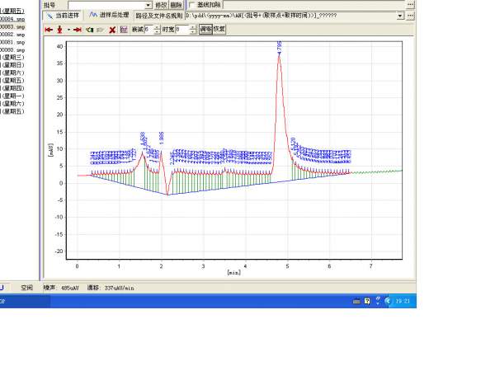The image size is (495, 371).
Task: Open the 批号 dropdown list
Action: 148,5
